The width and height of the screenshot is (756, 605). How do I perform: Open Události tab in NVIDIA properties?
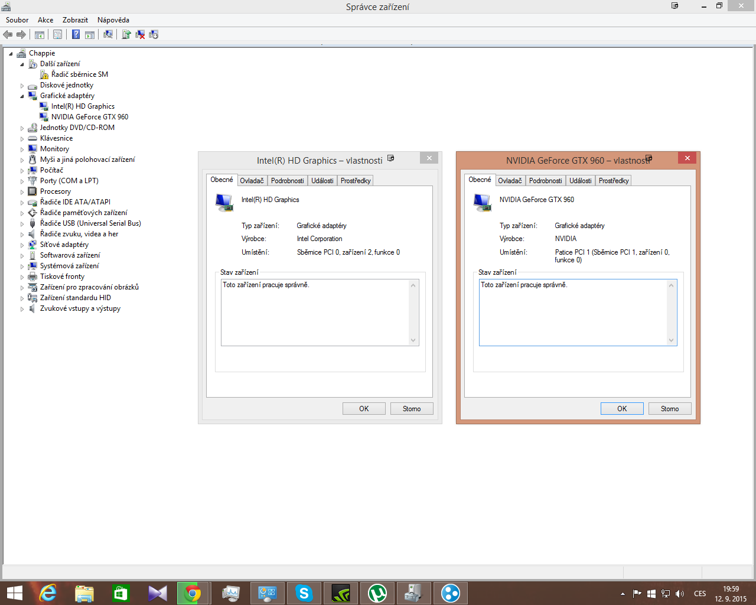[581, 181]
